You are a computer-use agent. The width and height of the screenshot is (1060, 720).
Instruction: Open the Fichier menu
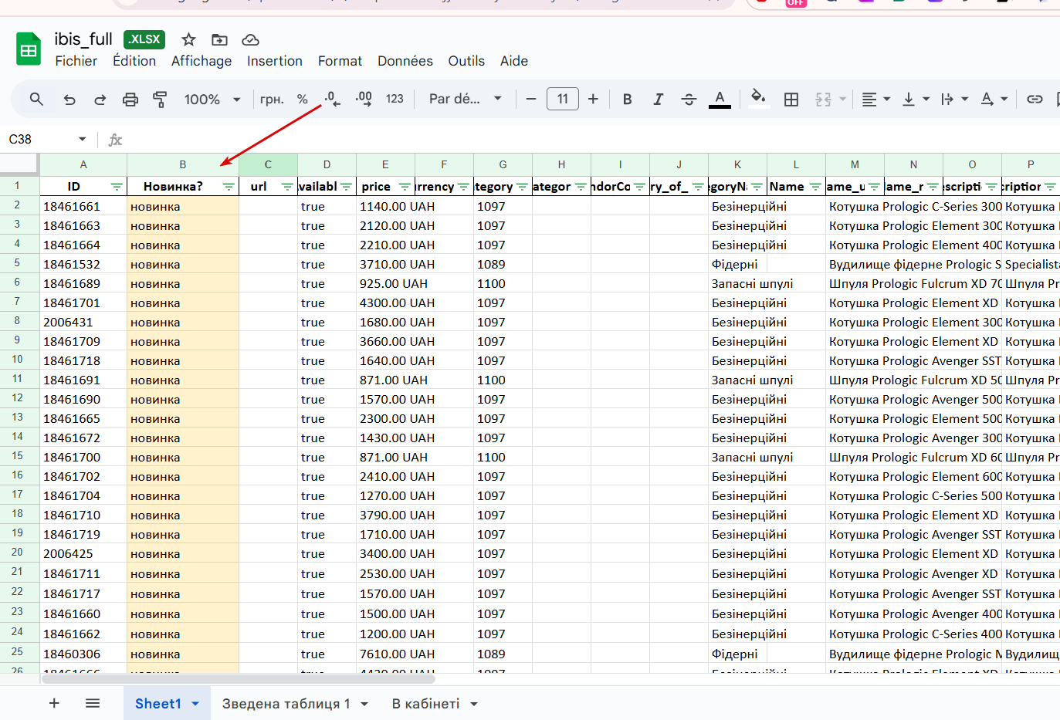[76, 61]
